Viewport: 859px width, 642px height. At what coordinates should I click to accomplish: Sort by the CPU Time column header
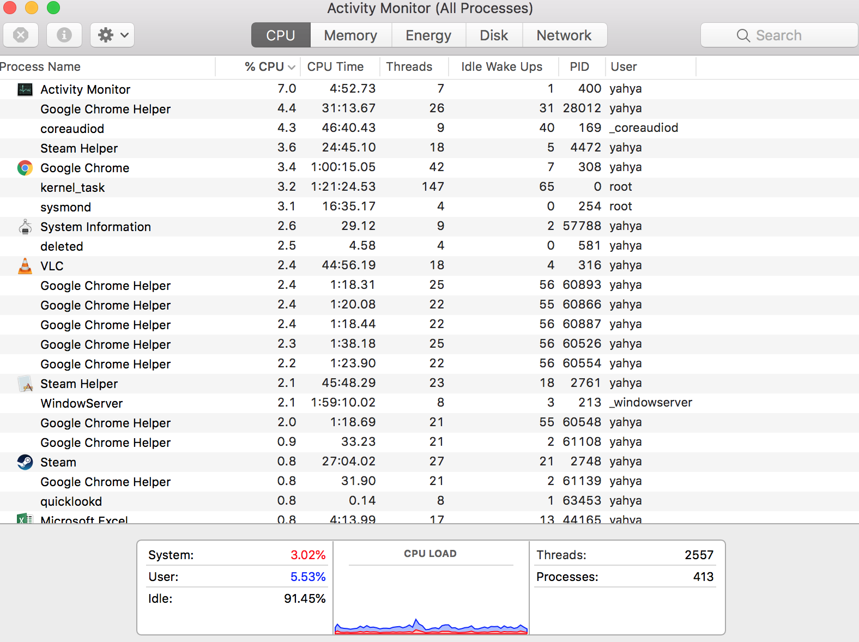coord(340,66)
